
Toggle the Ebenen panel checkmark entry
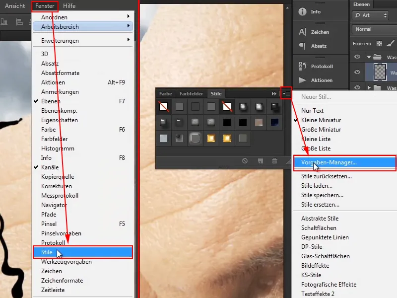[83, 101]
